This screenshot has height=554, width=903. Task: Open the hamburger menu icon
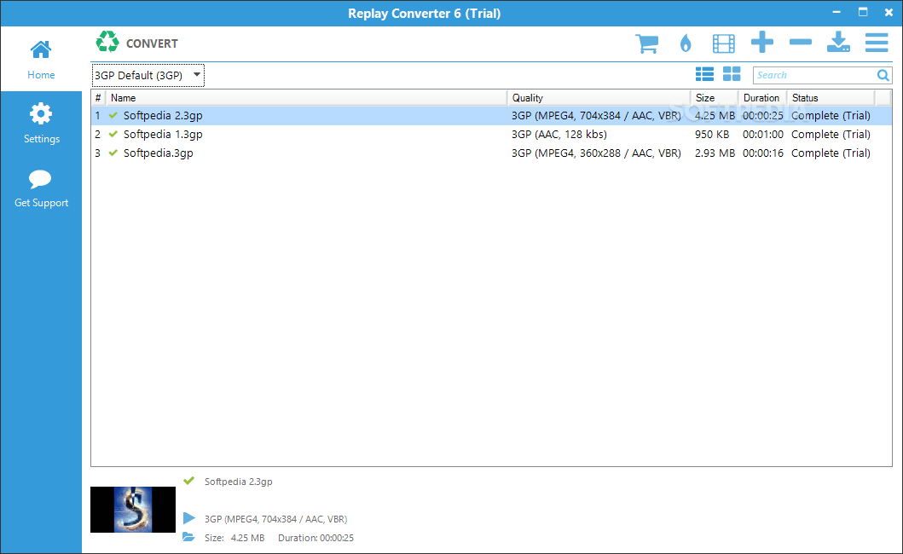[x=877, y=43]
